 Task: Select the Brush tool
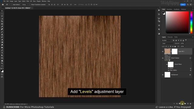click(x=2, y=32)
